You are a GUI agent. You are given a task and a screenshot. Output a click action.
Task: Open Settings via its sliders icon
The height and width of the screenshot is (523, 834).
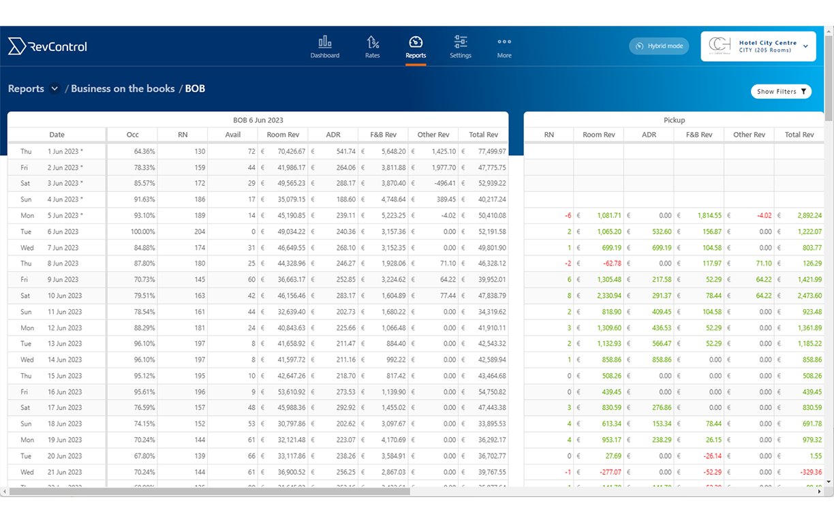tap(461, 41)
